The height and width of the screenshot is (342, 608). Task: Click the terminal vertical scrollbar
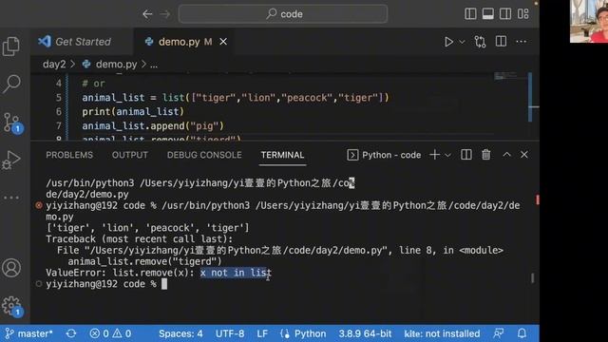click(x=533, y=277)
